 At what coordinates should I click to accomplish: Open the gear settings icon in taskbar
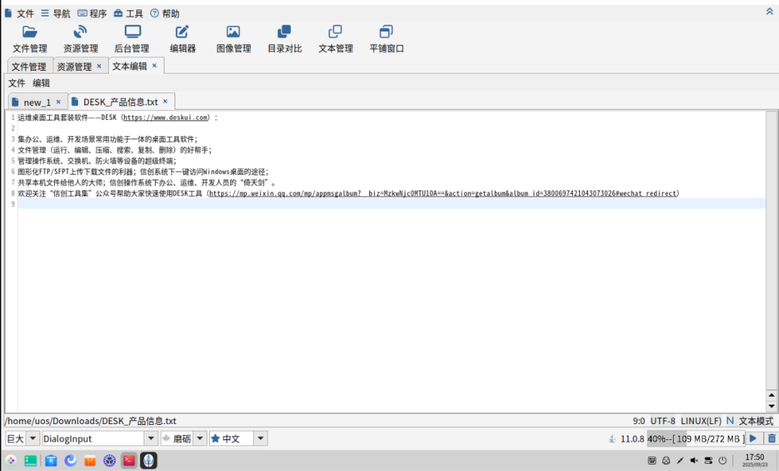tap(110, 461)
